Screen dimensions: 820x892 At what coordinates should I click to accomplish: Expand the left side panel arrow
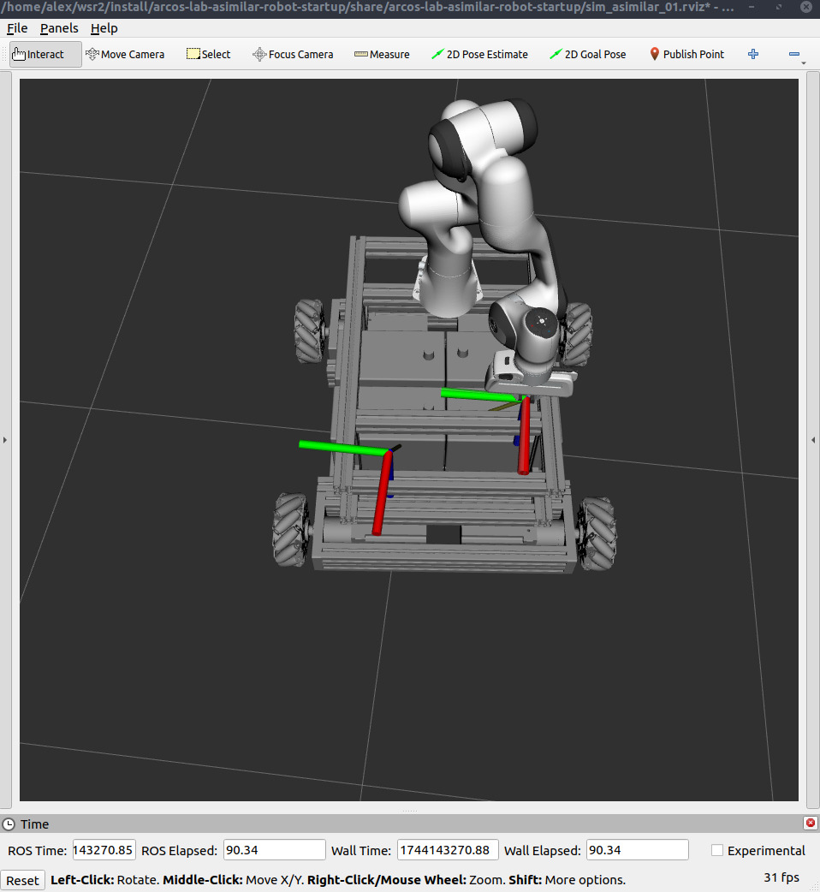click(x=5, y=440)
